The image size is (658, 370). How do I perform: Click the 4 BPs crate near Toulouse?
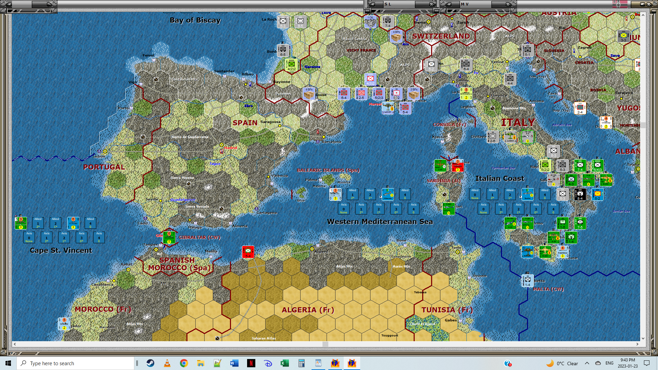(309, 94)
